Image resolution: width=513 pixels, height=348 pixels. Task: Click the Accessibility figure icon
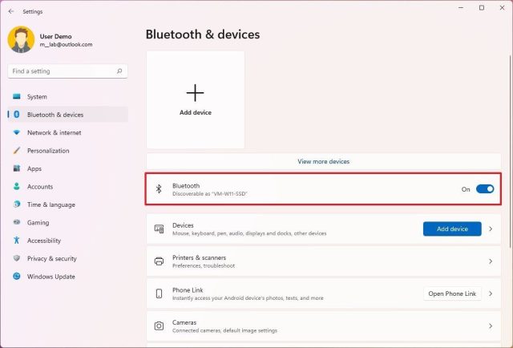[x=16, y=241]
